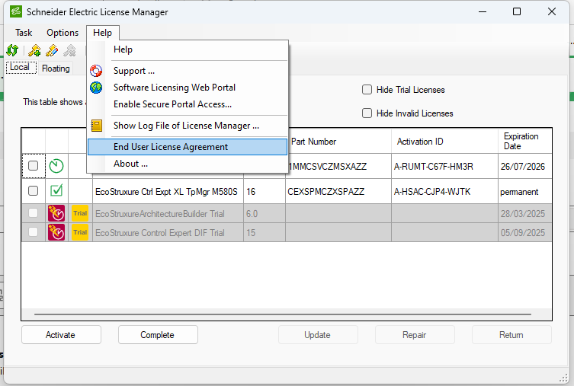Switch to the Local tab
Screen dimensions: 574x386
(20, 67)
